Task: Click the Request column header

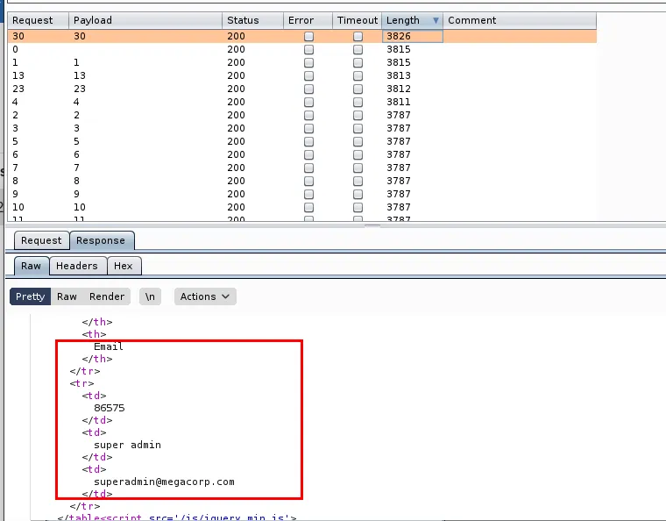Action: tap(32, 20)
